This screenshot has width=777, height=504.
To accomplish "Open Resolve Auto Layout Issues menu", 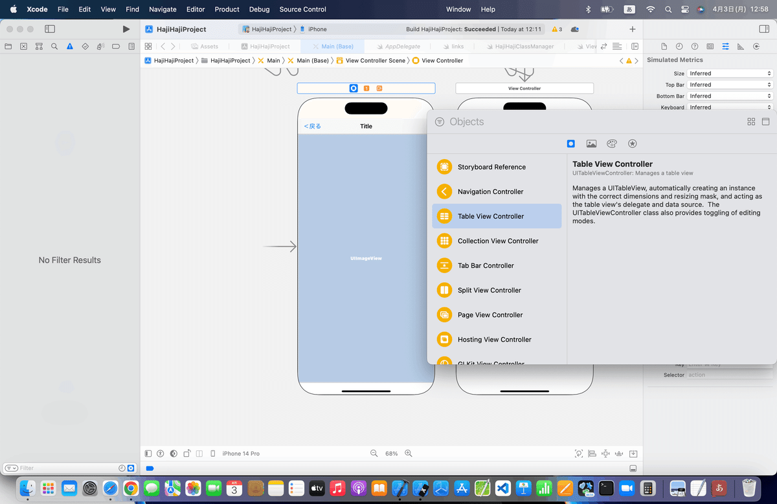I will pos(619,454).
